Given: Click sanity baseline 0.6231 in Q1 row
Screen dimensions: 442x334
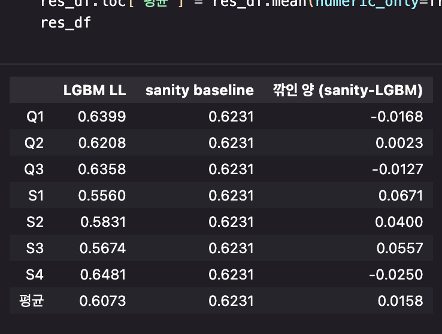Looking at the screenshot, I should coord(231,117).
